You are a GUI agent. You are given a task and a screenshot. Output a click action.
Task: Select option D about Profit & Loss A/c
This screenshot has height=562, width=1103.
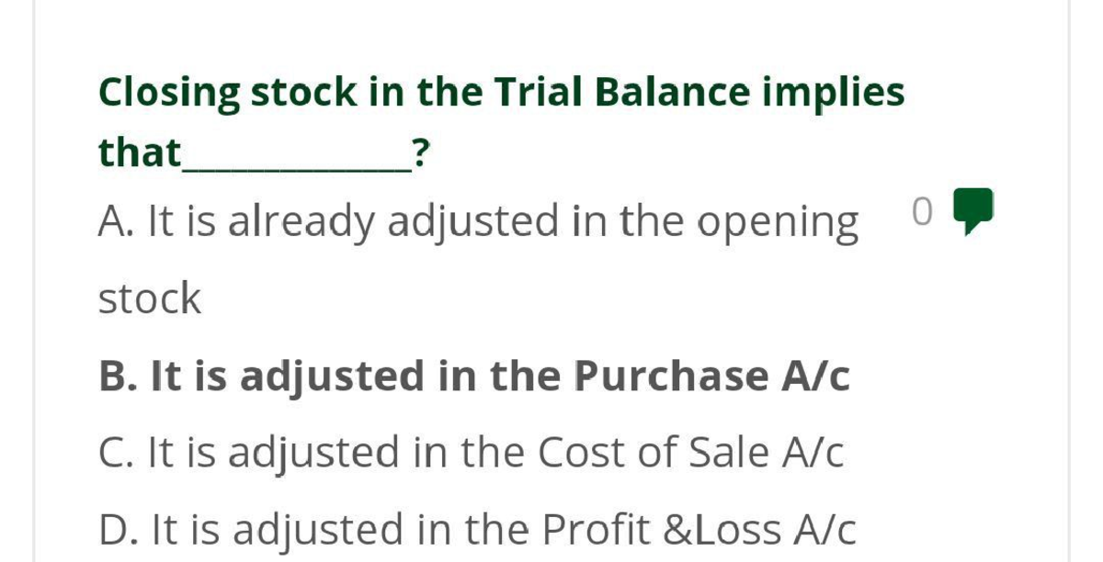(476, 527)
